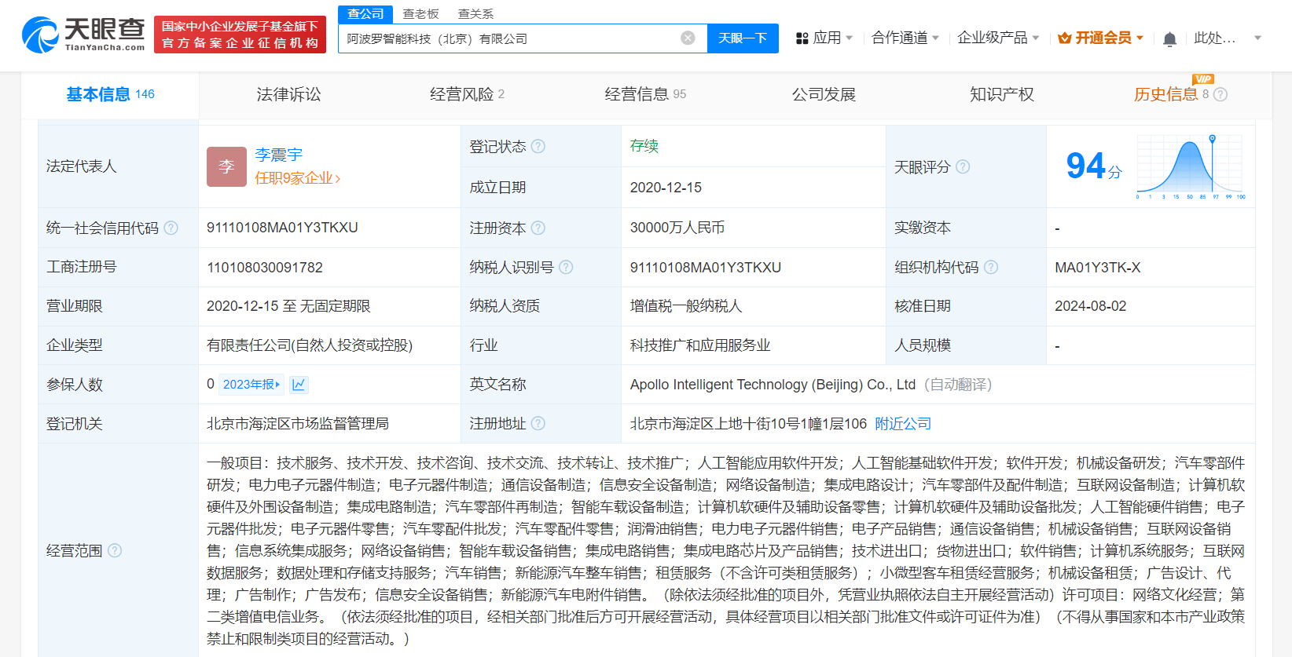Click help icon next to 统一社会信用代码
Viewport: 1292px width, 657px height.
pyautogui.click(x=171, y=228)
